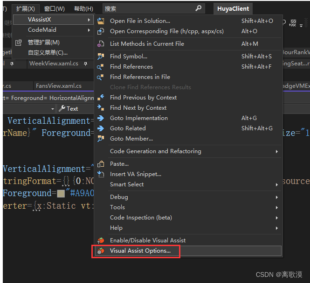Click the Paste clipboard icon
This screenshot has height=283, width=310.
101,164
